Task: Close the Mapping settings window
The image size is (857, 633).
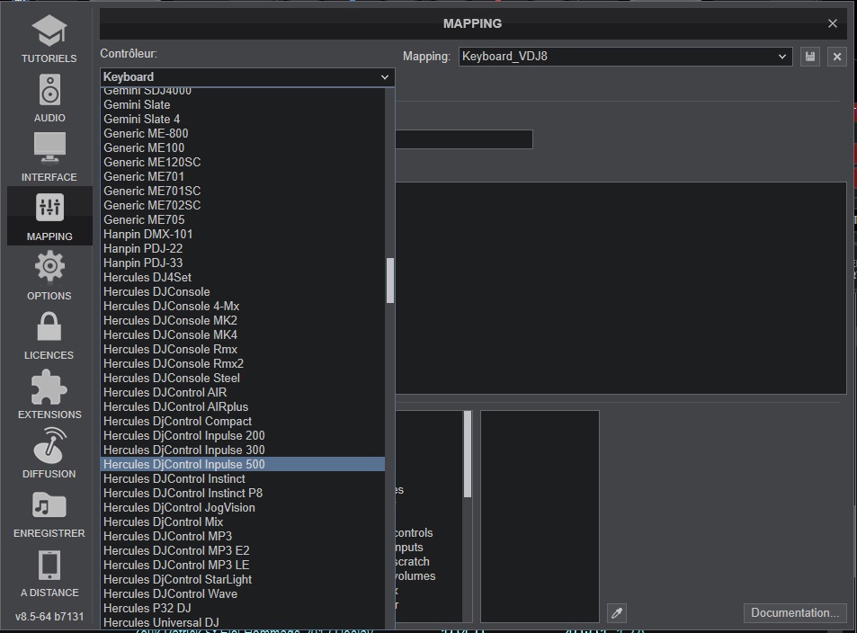Action: click(x=833, y=23)
